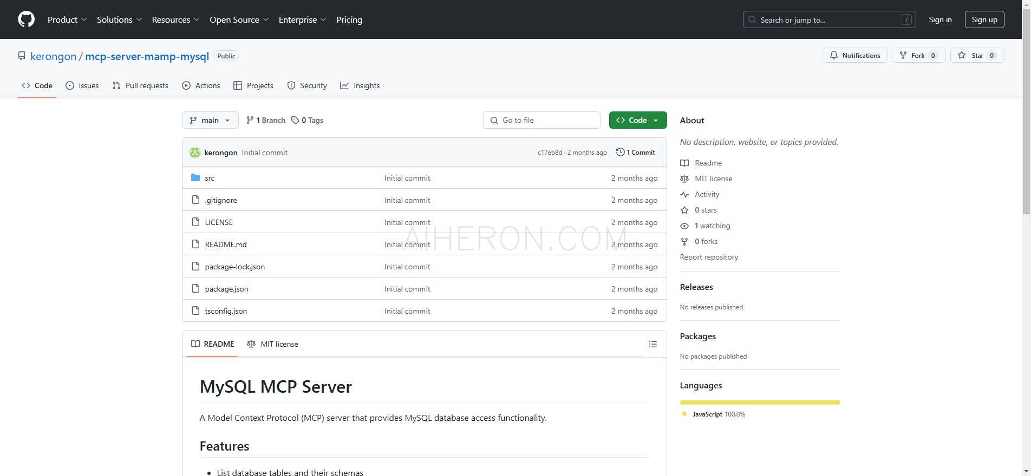Expand the Enterprise menu
Screen dimensions: 1031x476
pos(303,19)
